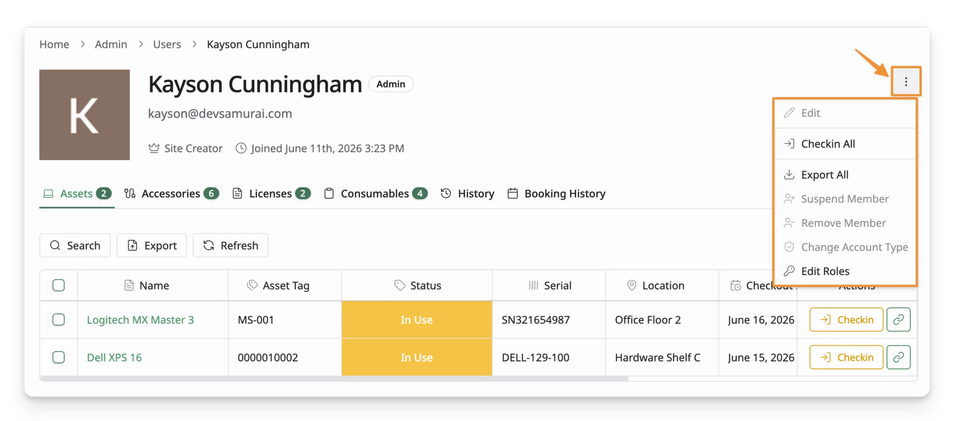Open the Dell XPS 16 asset link
Image resolution: width=954 pixels, height=421 pixels.
pyautogui.click(x=114, y=357)
